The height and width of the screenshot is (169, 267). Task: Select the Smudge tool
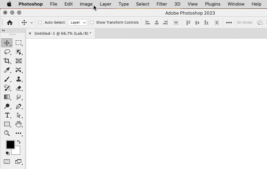click(x=18, y=97)
